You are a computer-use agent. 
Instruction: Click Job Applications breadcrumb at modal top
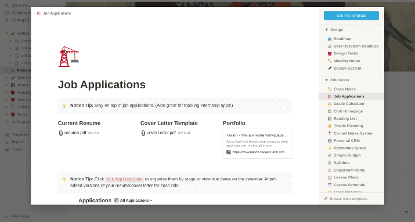(54, 13)
